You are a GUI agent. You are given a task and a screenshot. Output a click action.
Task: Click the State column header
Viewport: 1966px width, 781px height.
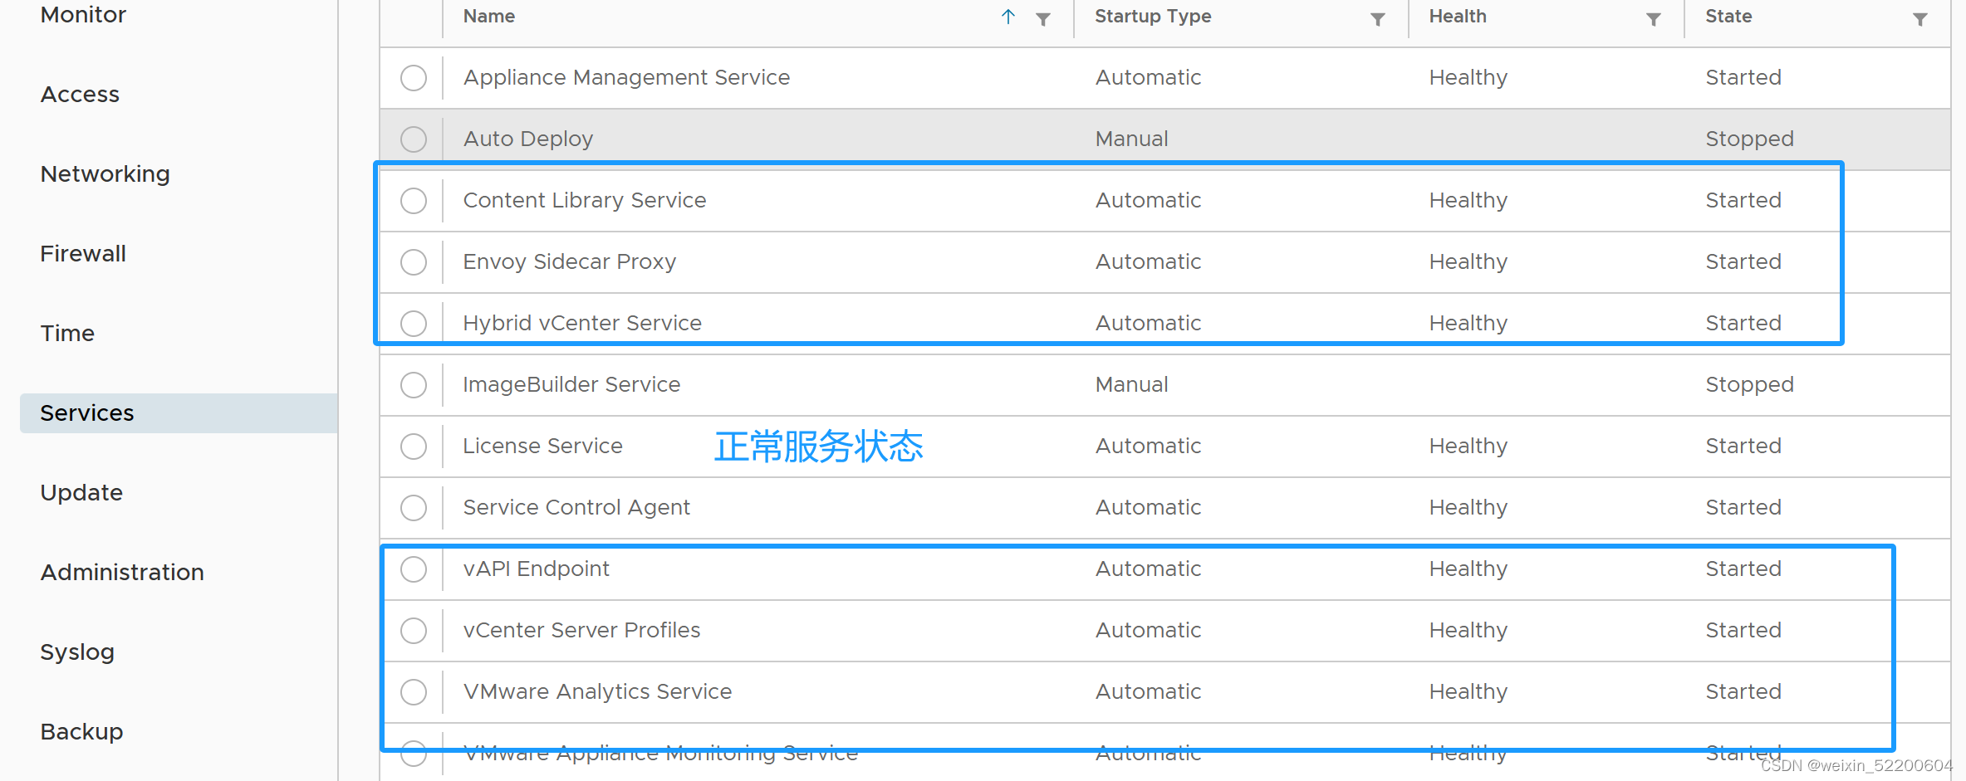click(1728, 17)
